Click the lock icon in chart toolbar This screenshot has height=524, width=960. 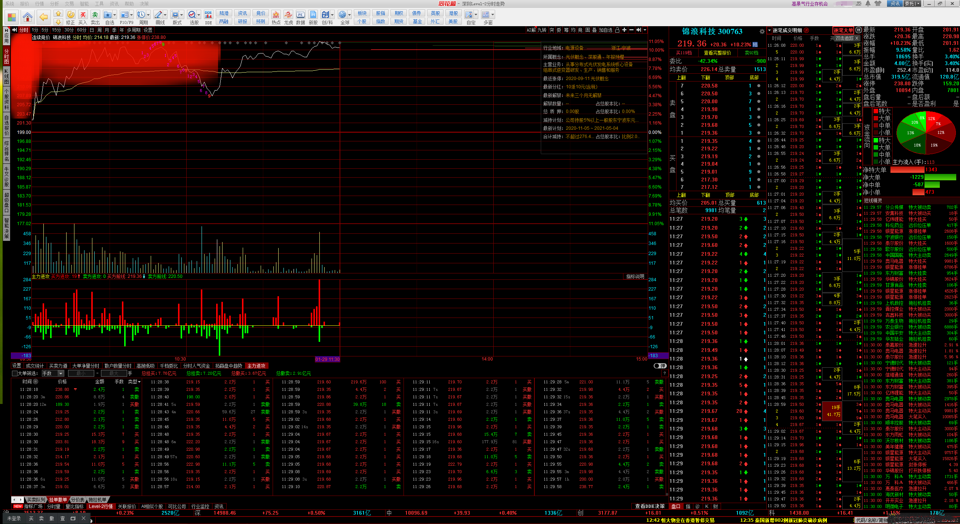617,30
